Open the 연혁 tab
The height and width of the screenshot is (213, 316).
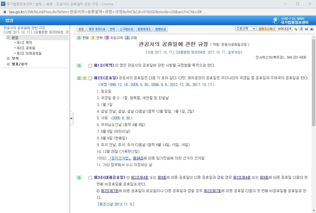[x=112, y=29]
